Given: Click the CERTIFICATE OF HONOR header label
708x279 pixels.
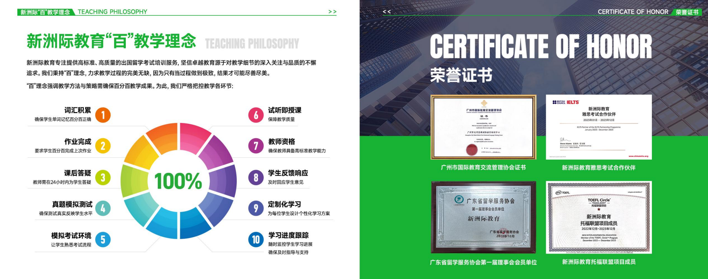Looking at the screenshot, I should coord(633,12).
